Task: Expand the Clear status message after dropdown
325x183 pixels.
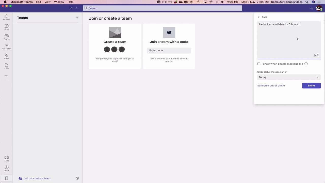Action: click(x=289, y=77)
